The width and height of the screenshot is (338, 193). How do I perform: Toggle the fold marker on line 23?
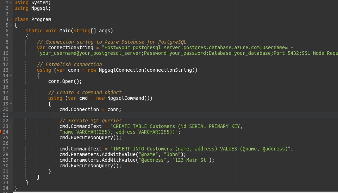pos(11,126)
